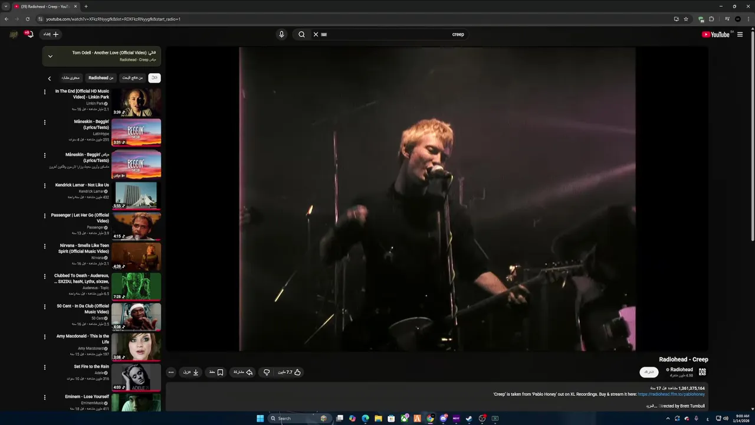Open Radiohead channel avatar
Screen dimensions: 755x425
click(x=702, y=372)
